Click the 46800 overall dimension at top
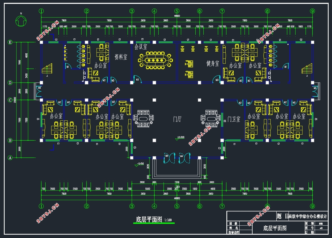The image size is (332, 238). pos(177,16)
